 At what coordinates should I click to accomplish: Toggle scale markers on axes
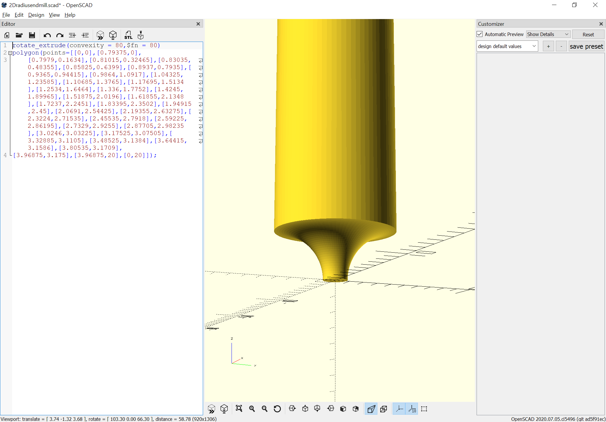coord(412,409)
